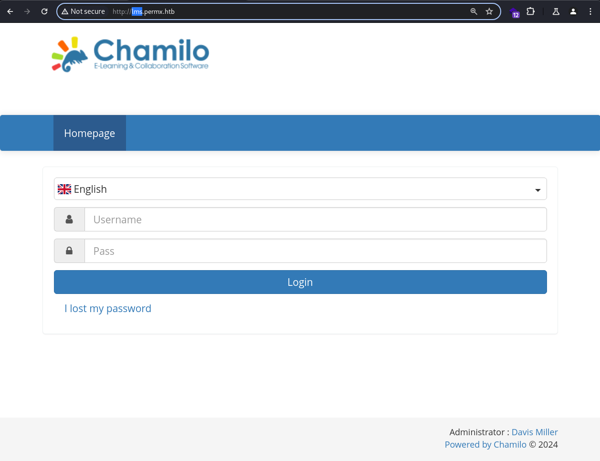Click the browser forward arrow

27,11
